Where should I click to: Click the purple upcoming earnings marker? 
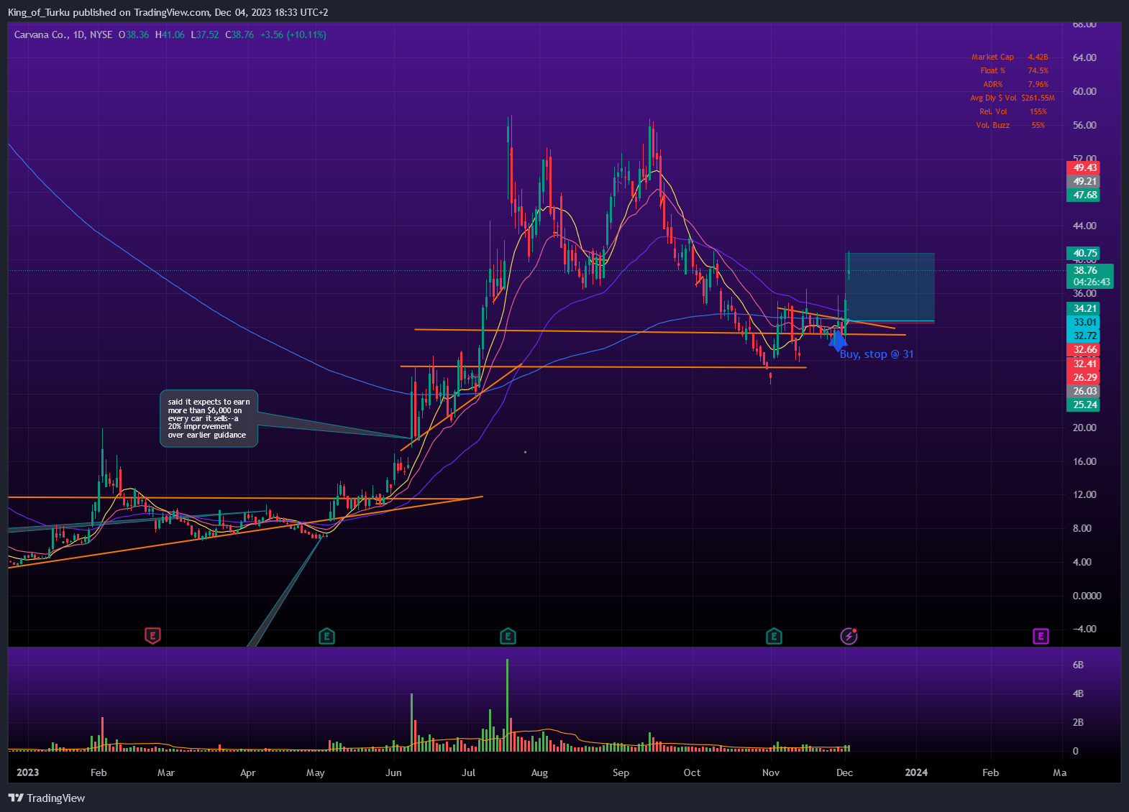tap(1041, 635)
